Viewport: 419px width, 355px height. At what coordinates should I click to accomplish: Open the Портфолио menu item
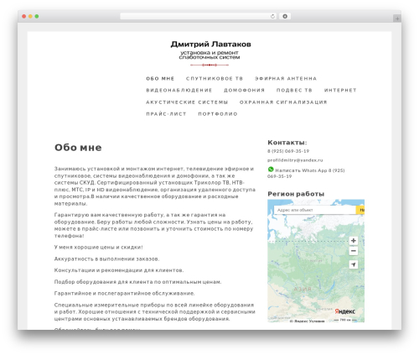pos(218,114)
